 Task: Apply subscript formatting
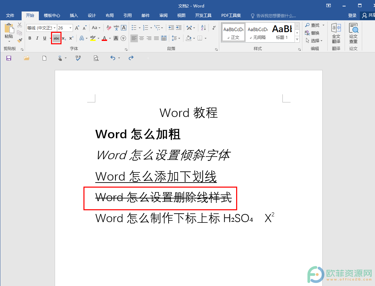(64, 38)
